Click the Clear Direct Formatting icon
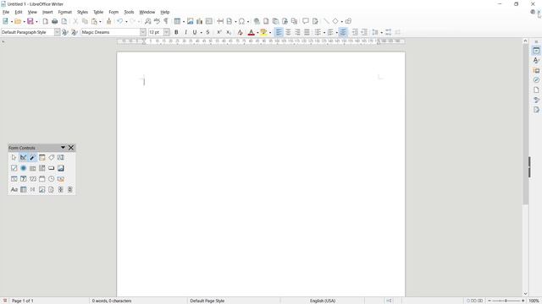The width and height of the screenshot is (542, 304). [x=240, y=32]
